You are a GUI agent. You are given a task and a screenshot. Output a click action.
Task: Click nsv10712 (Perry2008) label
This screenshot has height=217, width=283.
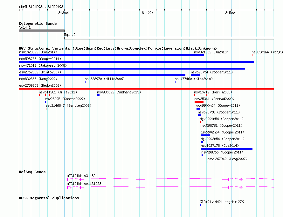click(x=213, y=92)
